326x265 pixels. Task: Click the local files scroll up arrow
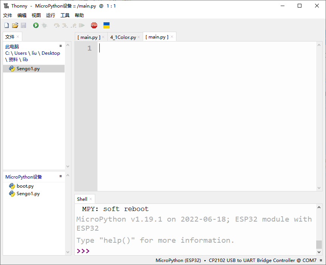(x=68, y=45)
